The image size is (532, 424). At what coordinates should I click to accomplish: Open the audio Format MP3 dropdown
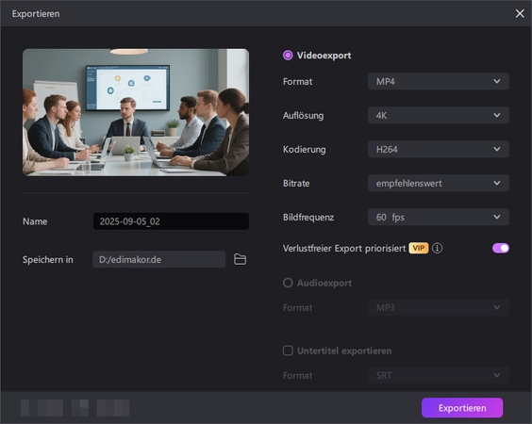click(438, 307)
